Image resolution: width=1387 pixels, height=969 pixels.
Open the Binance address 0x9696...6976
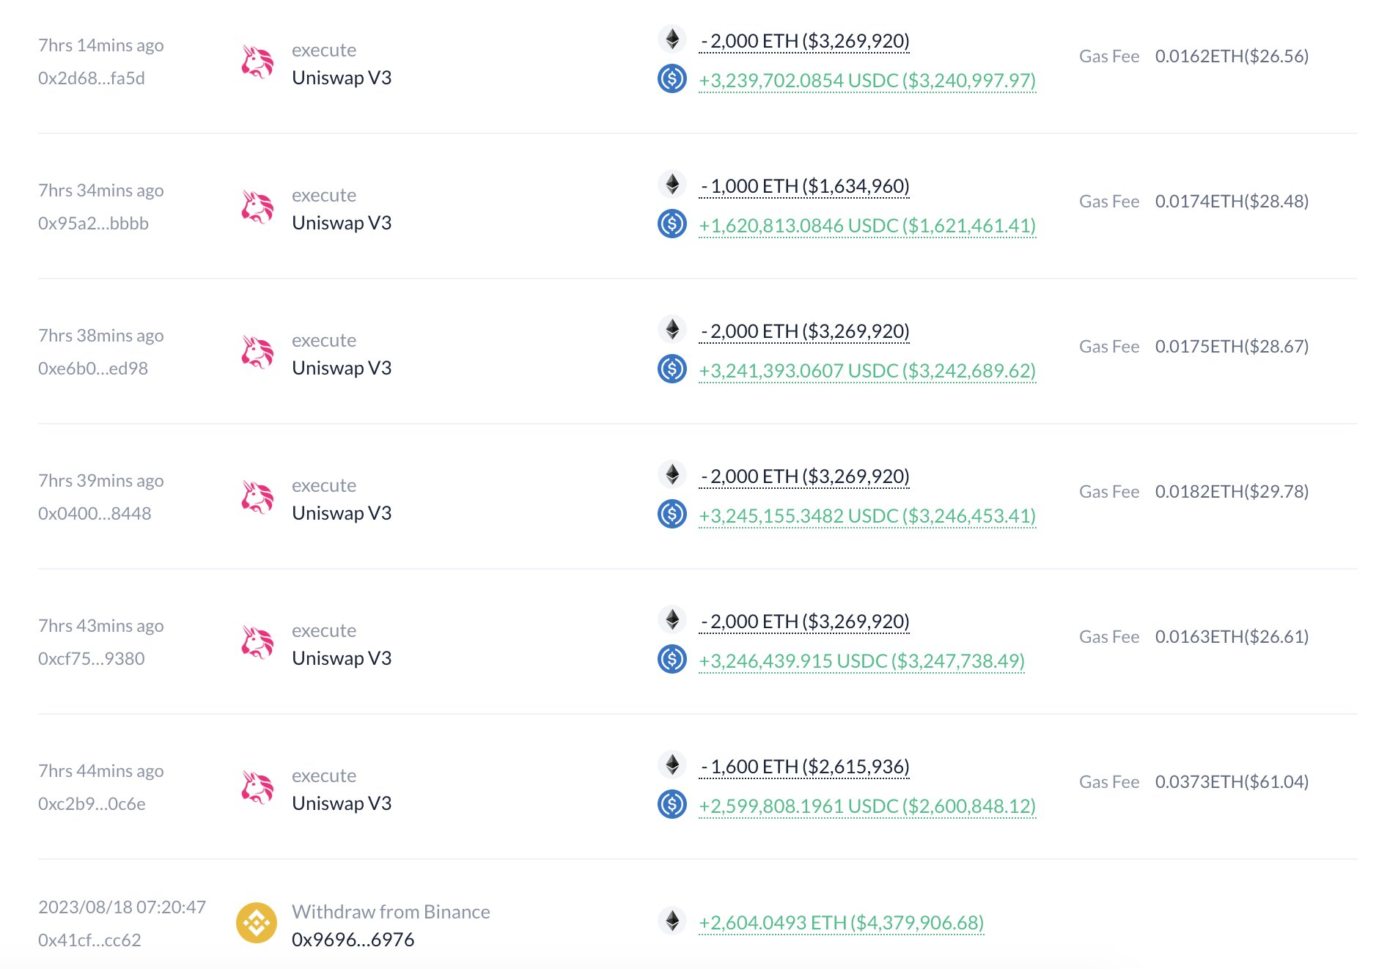353,938
